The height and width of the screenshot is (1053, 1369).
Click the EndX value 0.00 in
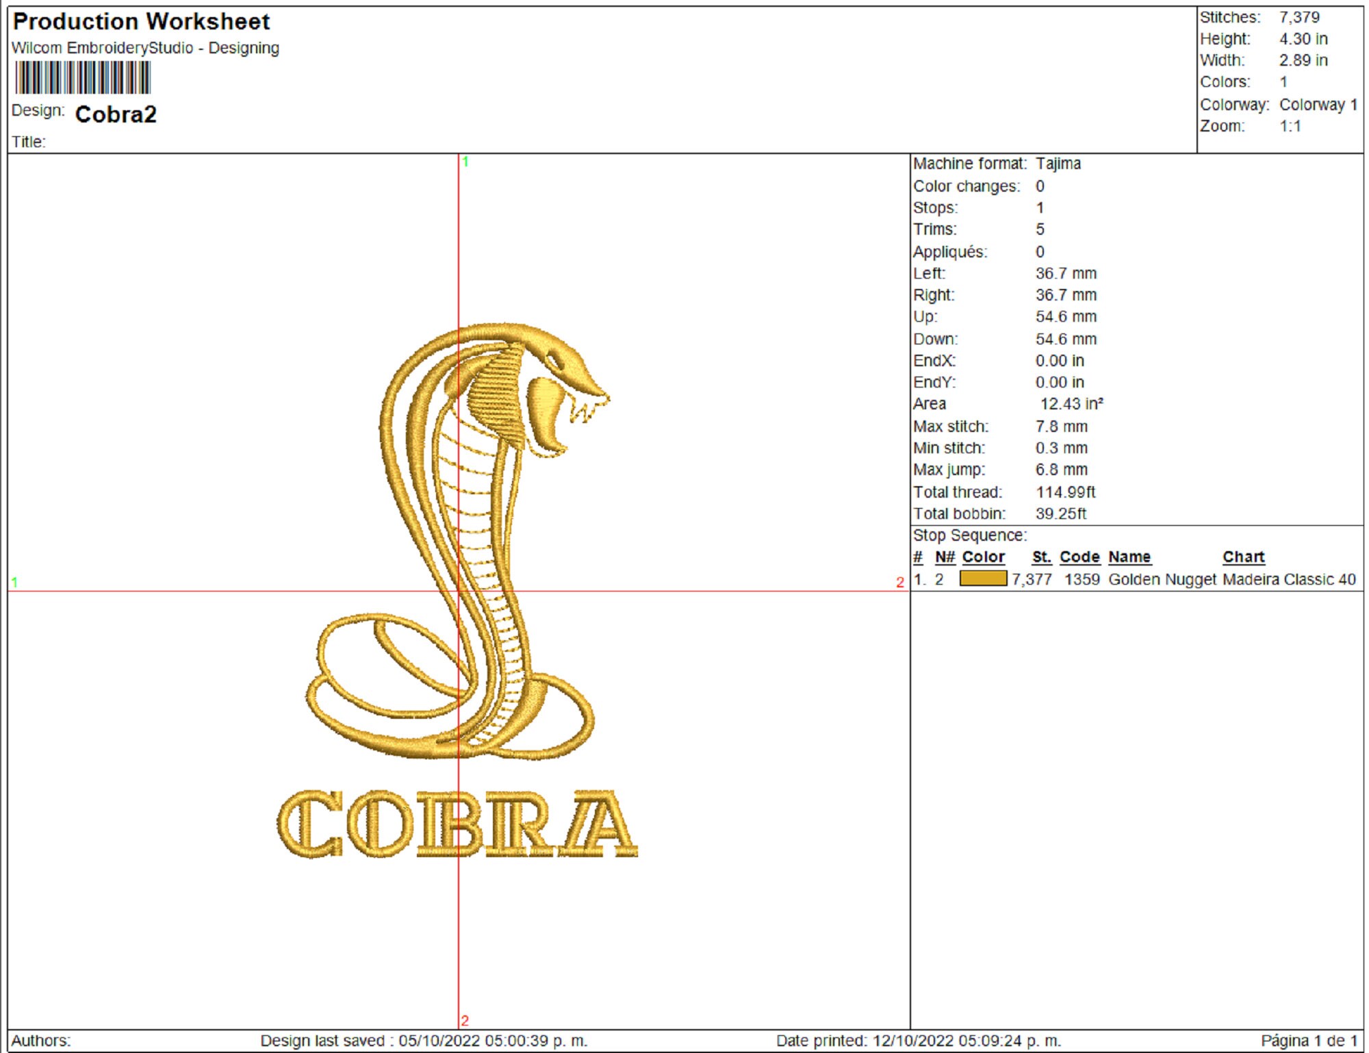click(1060, 361)
